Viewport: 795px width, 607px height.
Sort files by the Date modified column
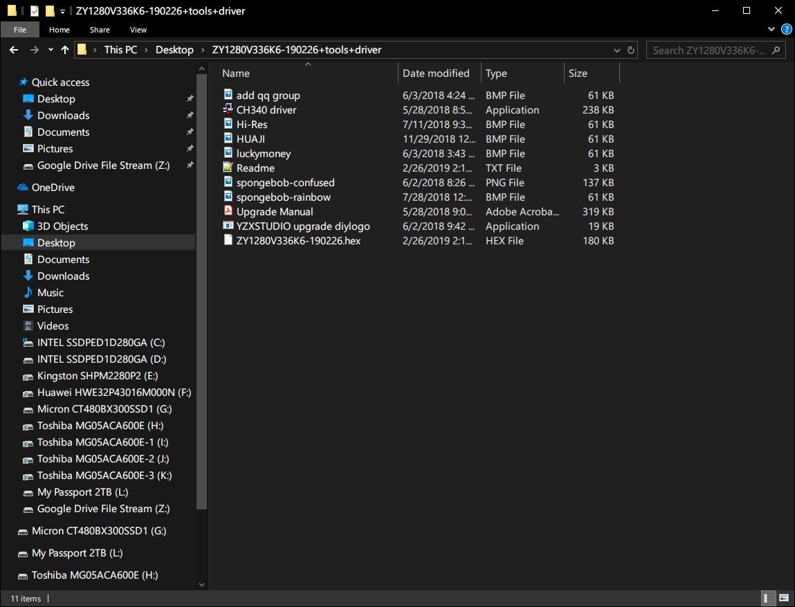436,73
